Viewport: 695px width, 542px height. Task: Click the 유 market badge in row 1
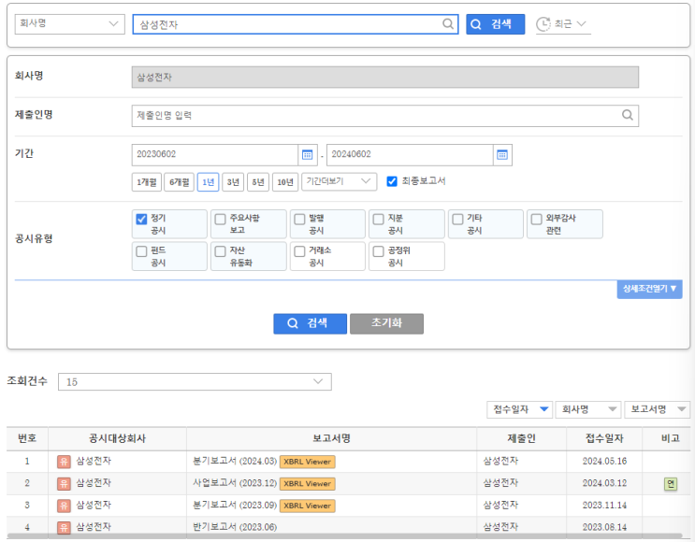coord(64,461)
